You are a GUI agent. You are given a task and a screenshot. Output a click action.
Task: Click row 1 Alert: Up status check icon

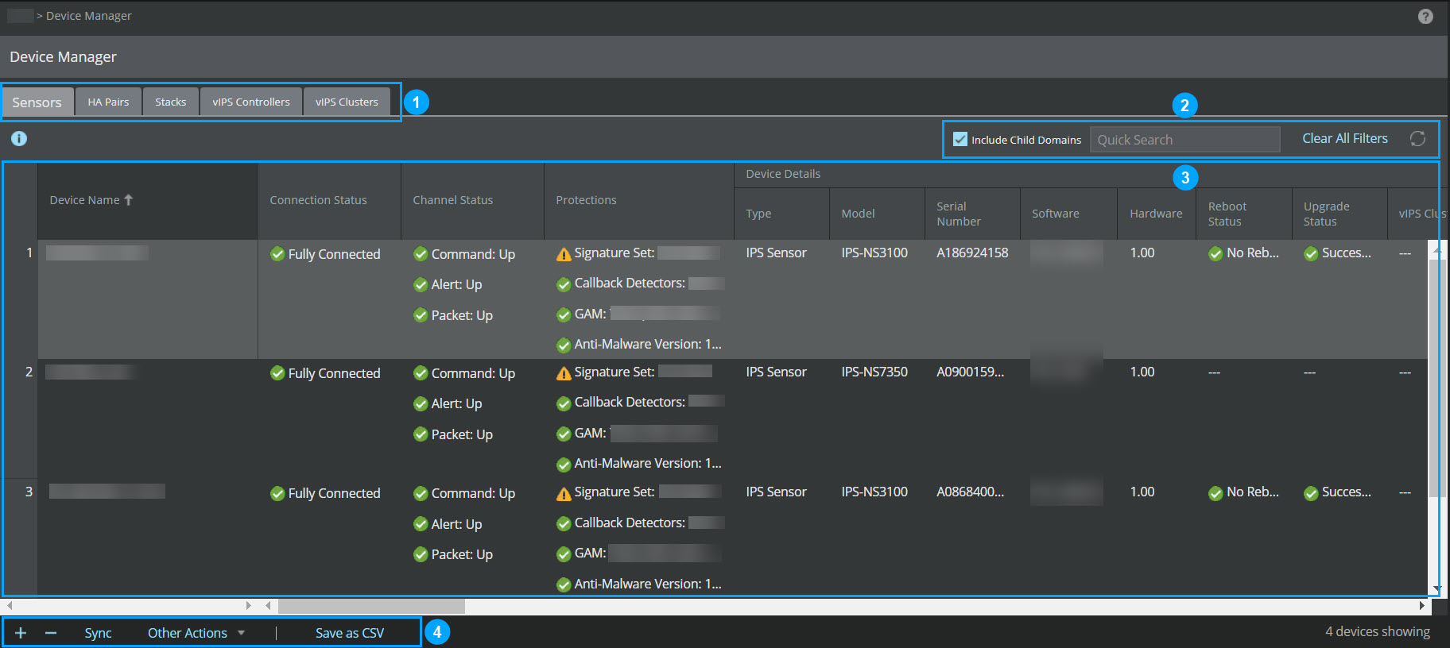[421, 284]
